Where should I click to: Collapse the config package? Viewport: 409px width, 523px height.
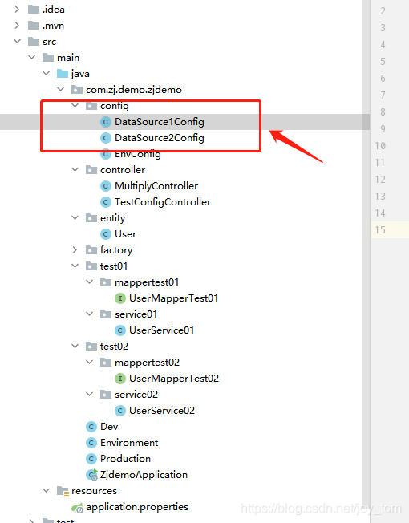pyautogui.click(x=75, y=105)
